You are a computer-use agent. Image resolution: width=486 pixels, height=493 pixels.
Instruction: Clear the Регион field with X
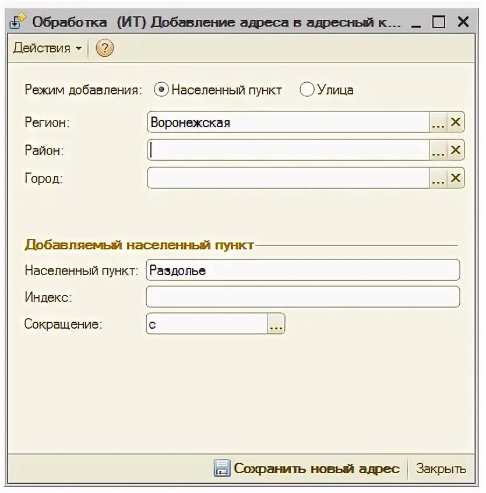456,122
